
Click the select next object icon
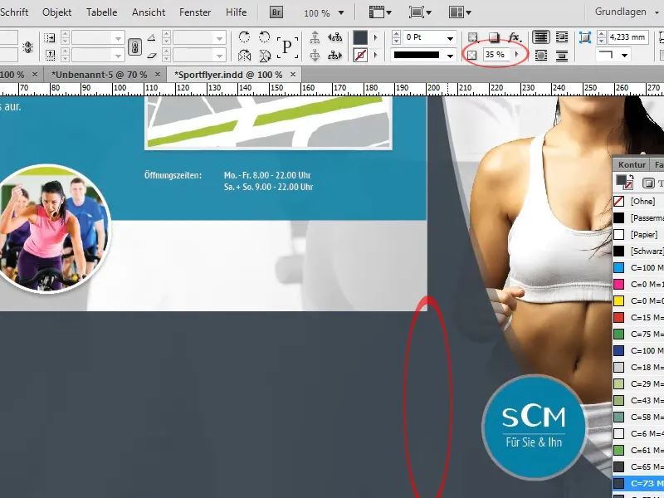pos(335,55)
